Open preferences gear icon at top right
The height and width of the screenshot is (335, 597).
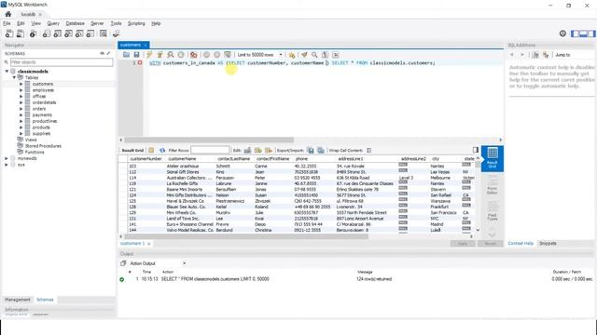click(562, 33)
